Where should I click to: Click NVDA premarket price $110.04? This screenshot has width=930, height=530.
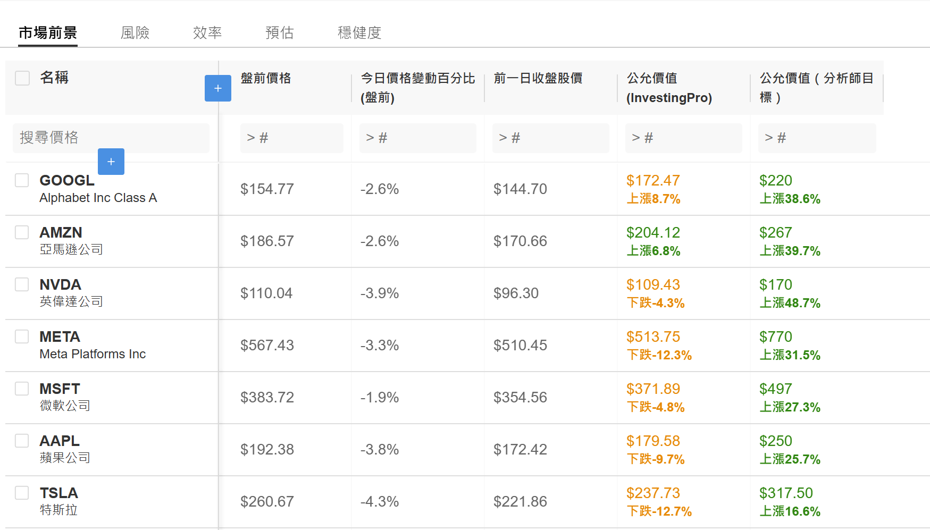pos(266,293)
